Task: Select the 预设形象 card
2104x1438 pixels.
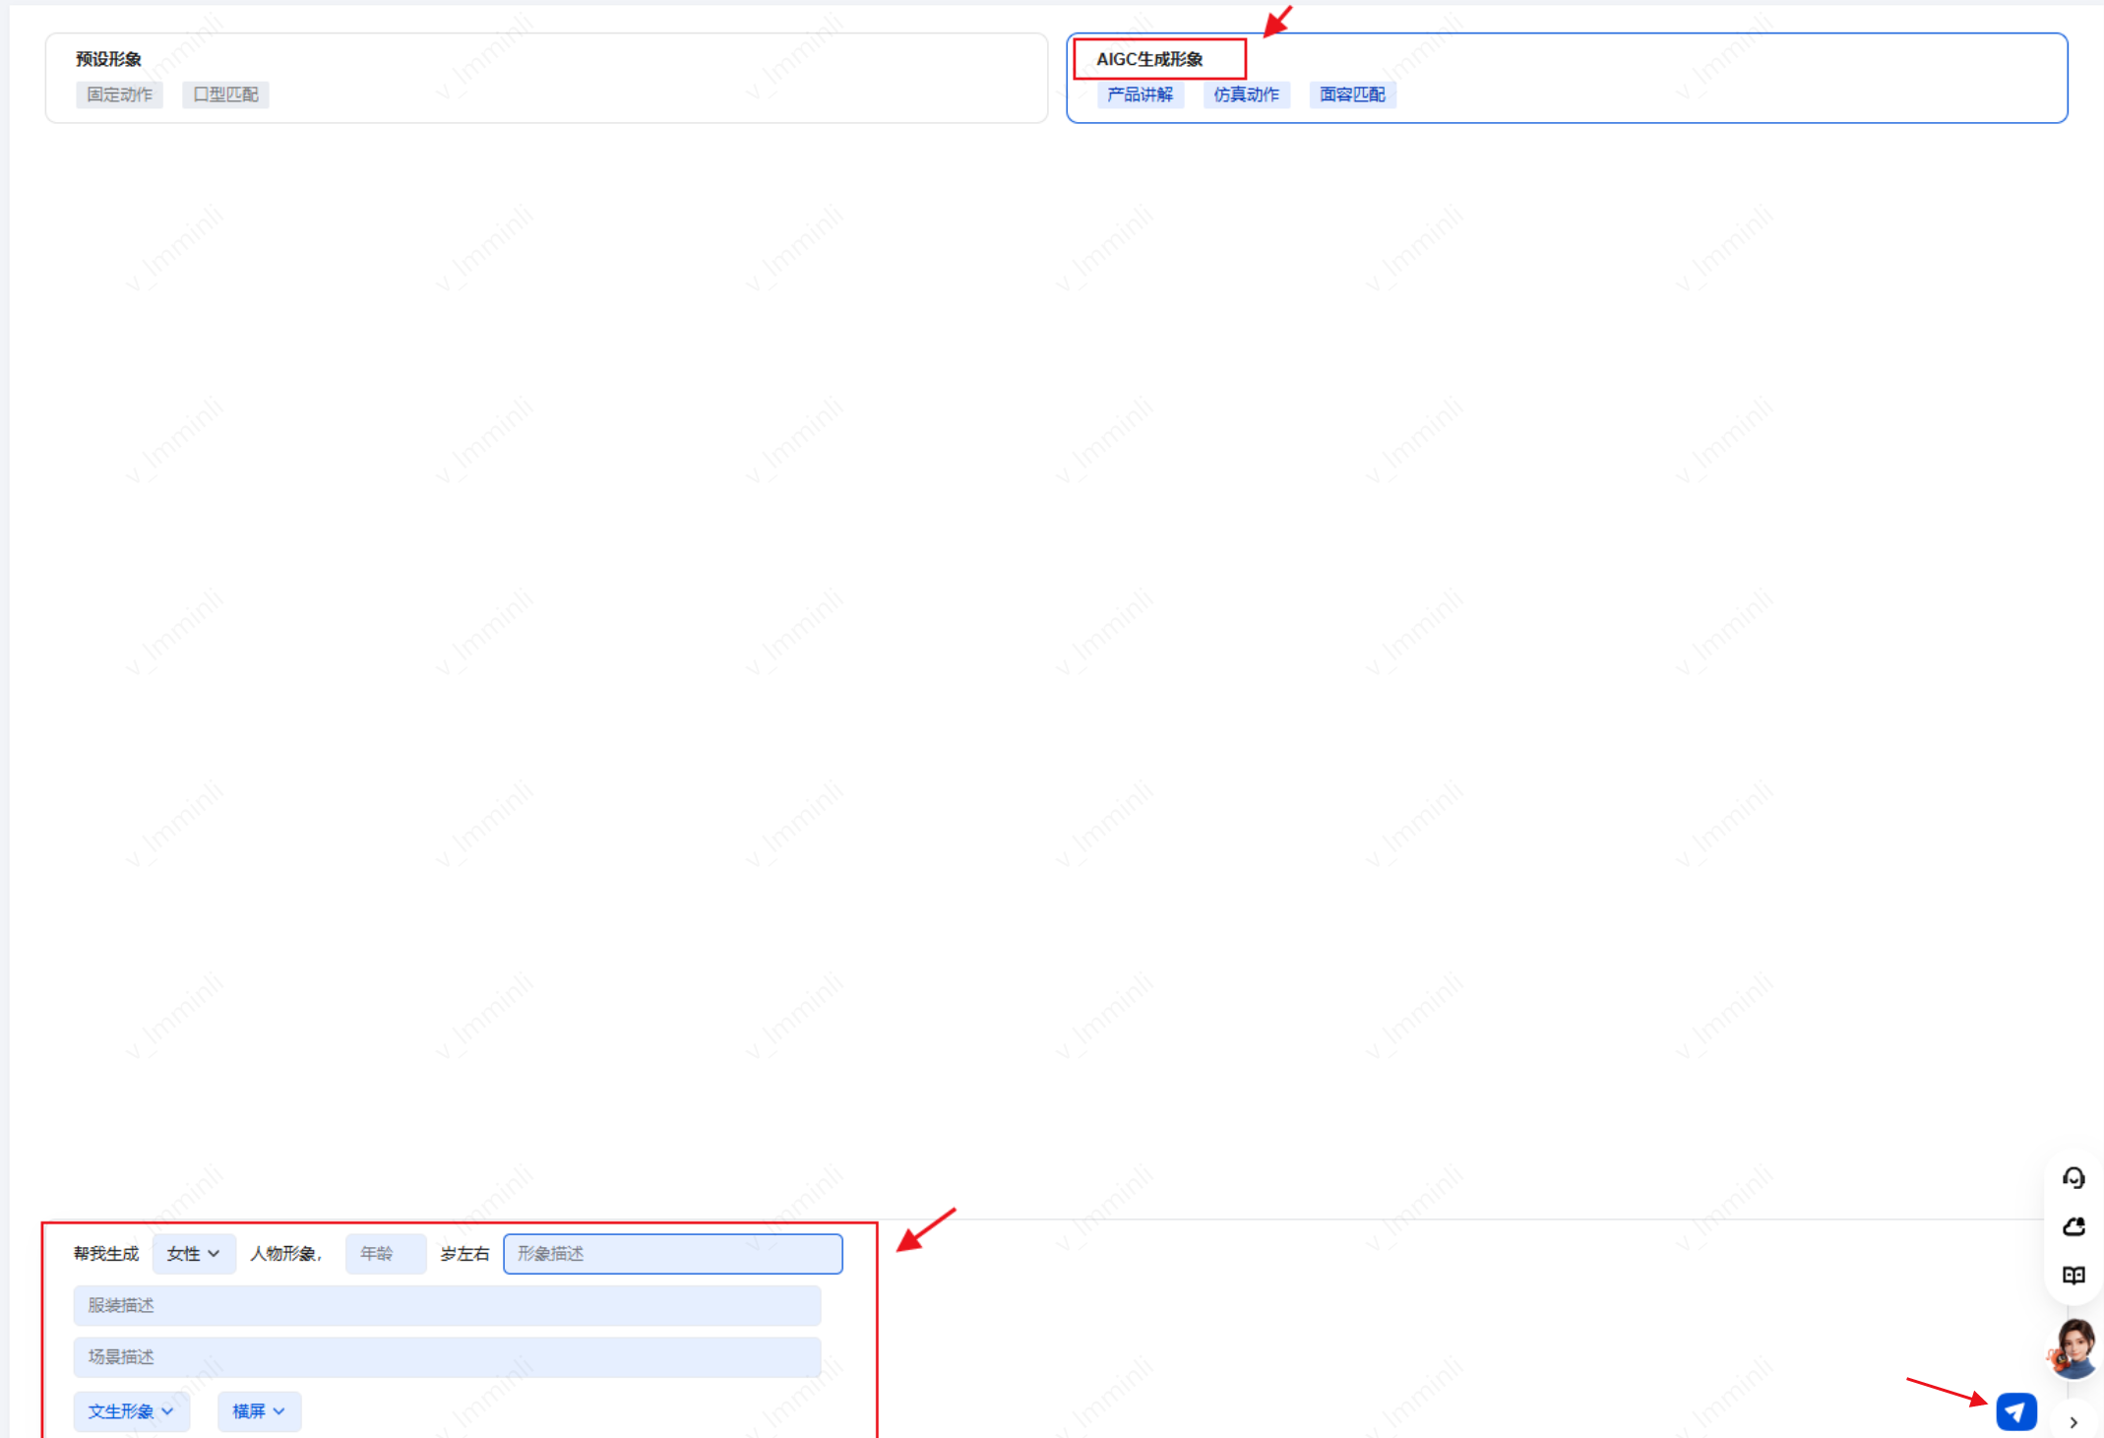Action: click(x=108, y=59)
